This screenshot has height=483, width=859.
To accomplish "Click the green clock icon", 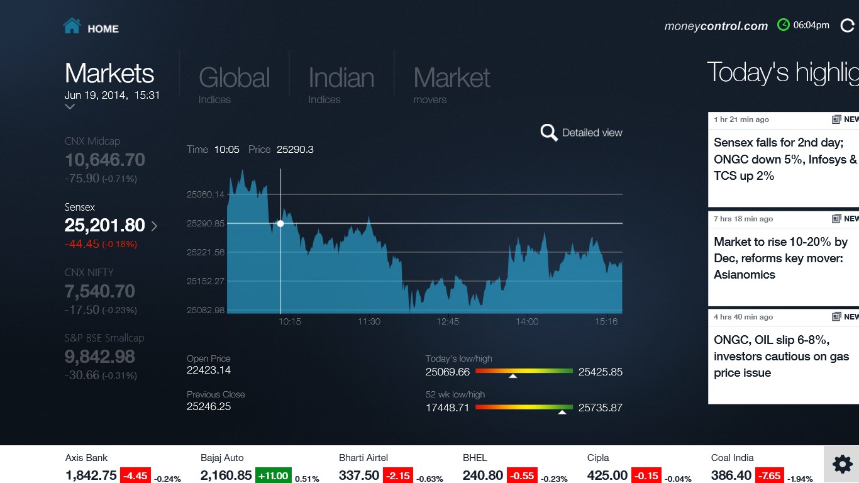I will [x=783, y=25].
